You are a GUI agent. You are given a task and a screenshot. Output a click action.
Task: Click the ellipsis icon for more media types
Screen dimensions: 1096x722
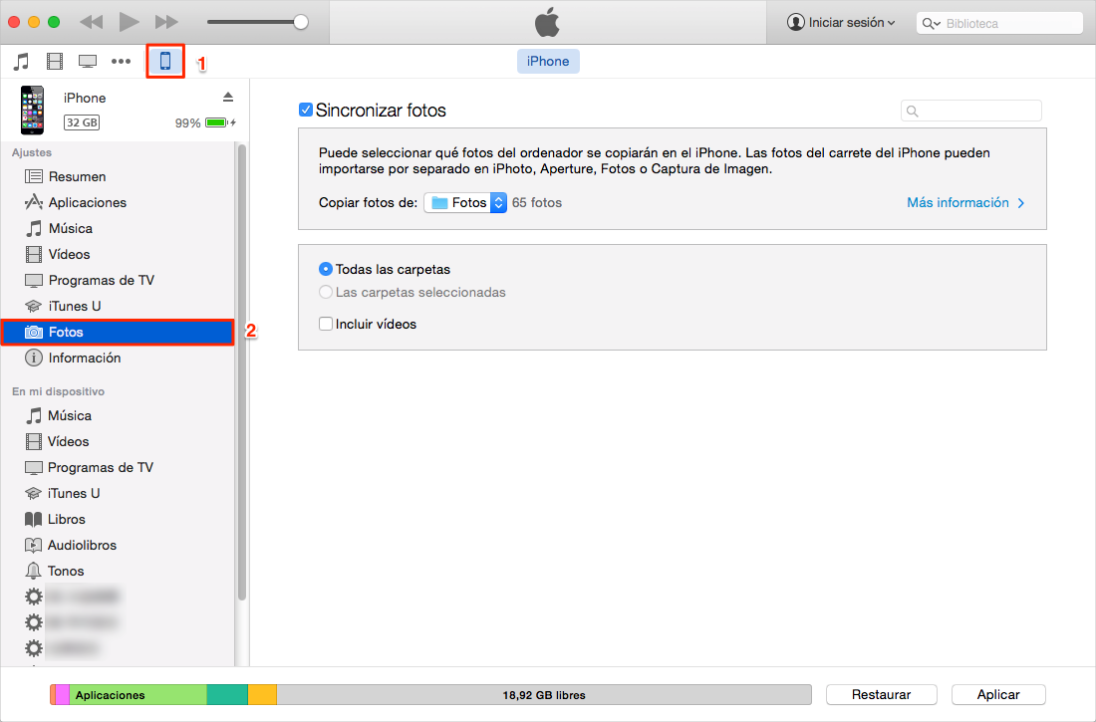[121, 61]
